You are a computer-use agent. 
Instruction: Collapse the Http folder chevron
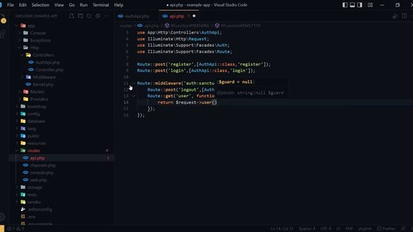coord(19,48)
